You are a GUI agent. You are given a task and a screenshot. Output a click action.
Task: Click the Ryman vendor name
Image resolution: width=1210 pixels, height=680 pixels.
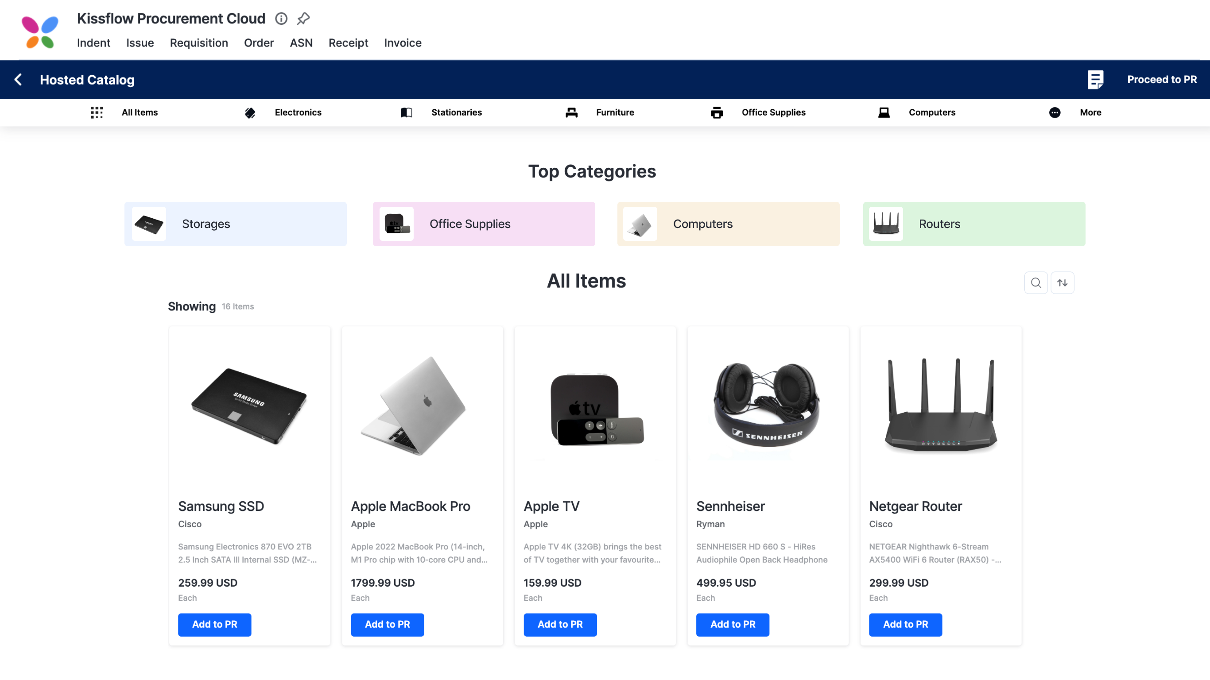710,524
